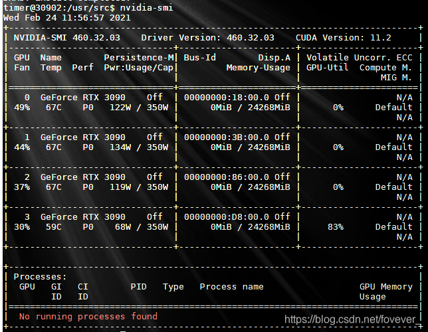Select the date line 'Wed Feb 24 11:56:57 2021'
The width and height of the screenshot is (428, 332).
tap(67, 18)
